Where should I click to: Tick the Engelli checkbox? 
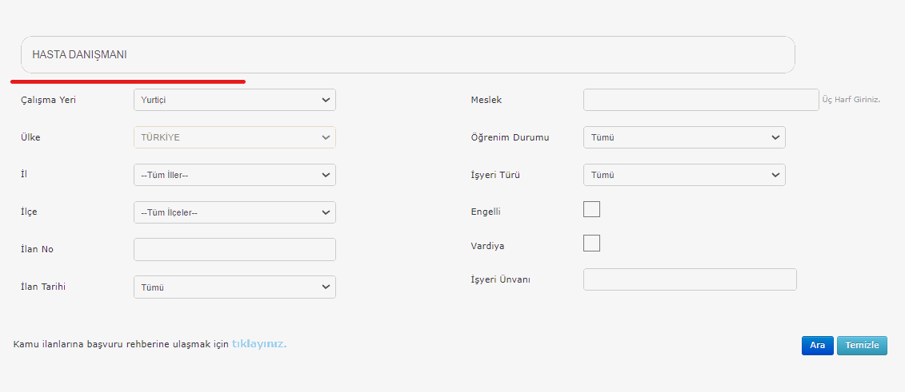(591, 209)
